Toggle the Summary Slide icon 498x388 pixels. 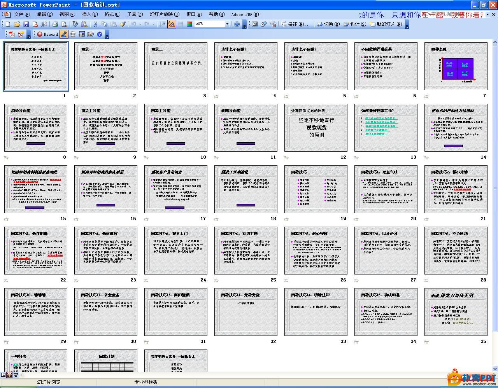point(273,24)
